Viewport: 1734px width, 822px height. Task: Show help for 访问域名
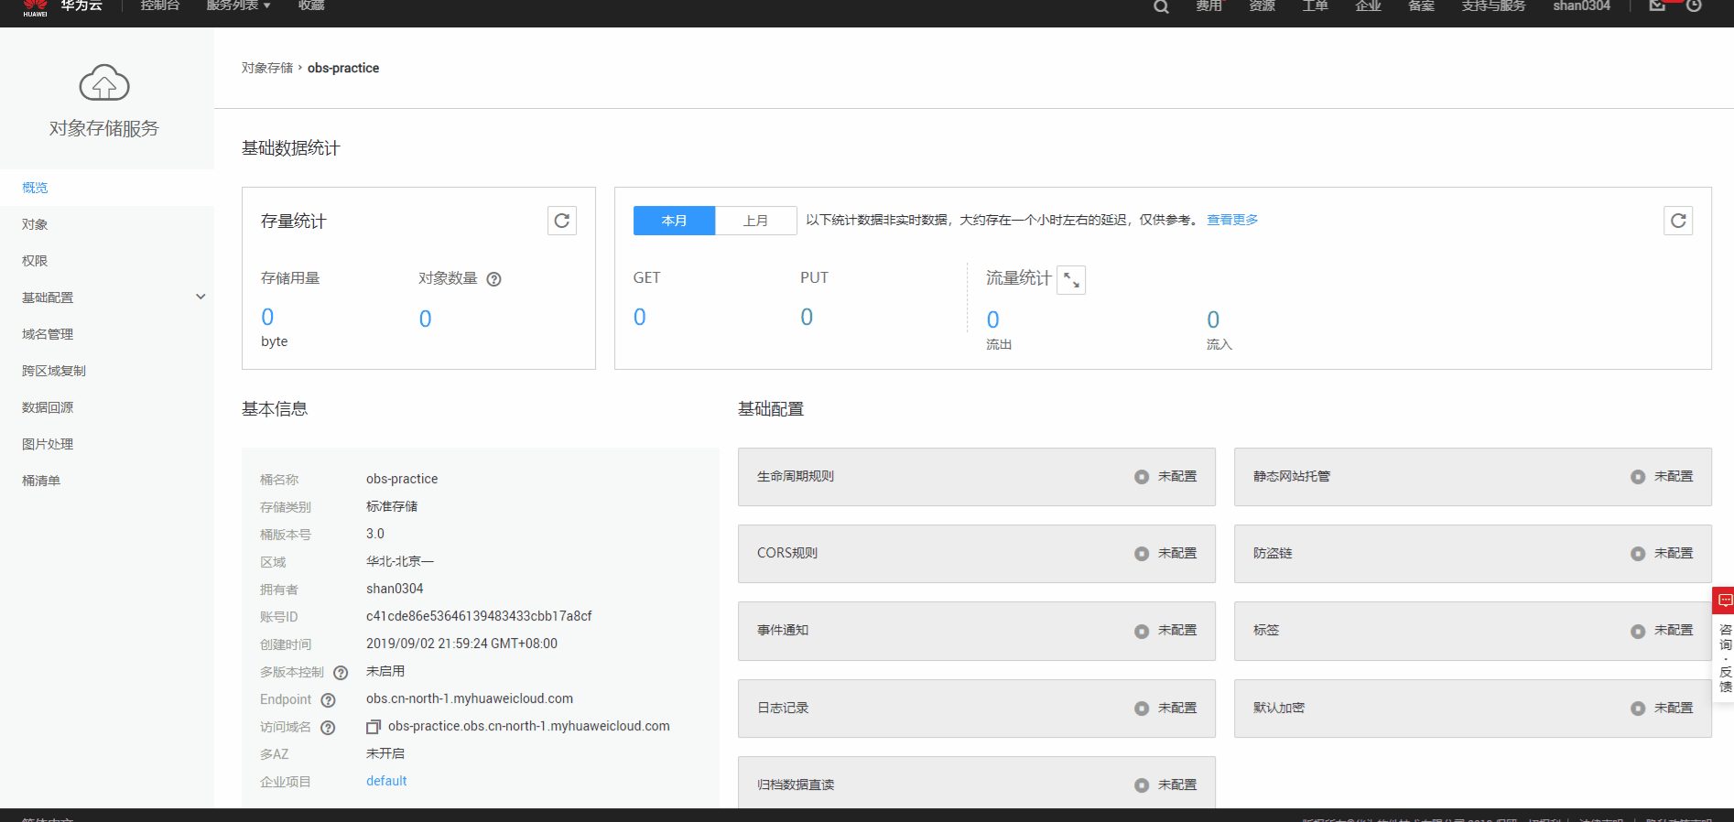(x=328, y=728)
